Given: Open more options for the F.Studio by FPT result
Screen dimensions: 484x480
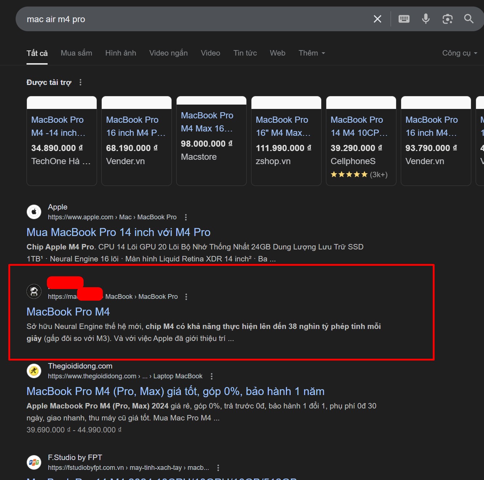Looking at the screenshot, I should pos(218,468).
